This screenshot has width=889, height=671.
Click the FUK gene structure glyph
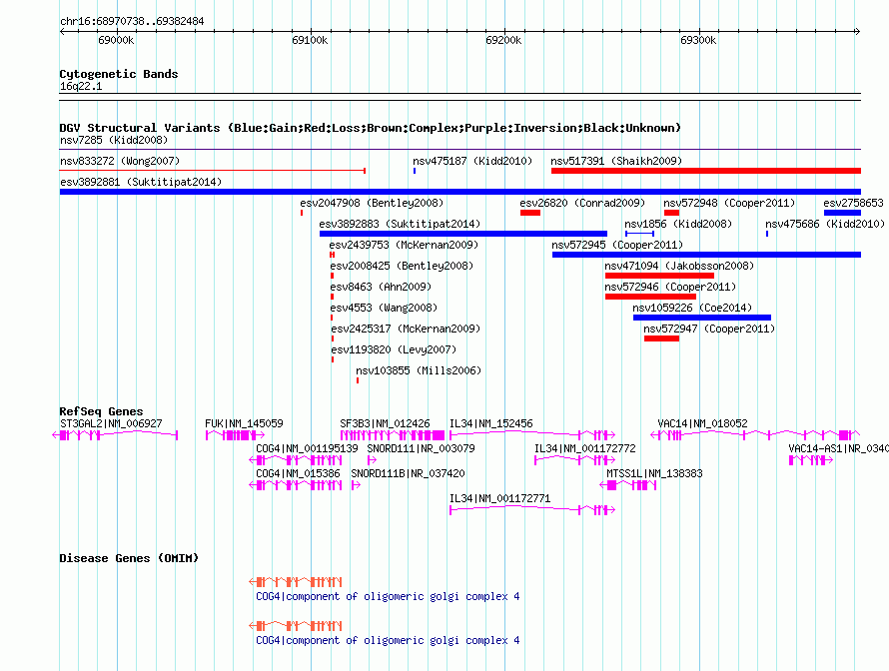click(235, 435)
